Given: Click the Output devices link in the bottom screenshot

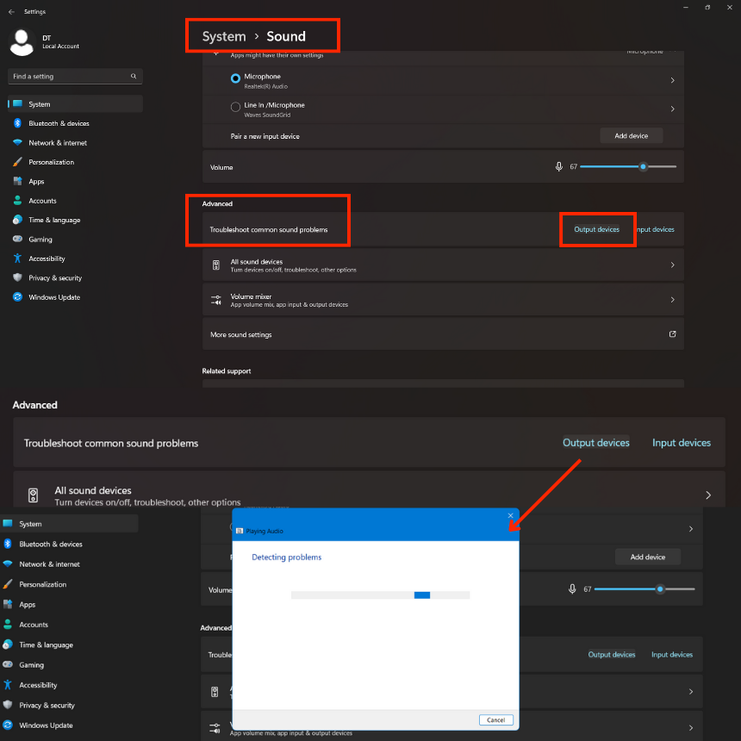Looking at the screenshot, I should pyautogui.click(x=612, y=655).
